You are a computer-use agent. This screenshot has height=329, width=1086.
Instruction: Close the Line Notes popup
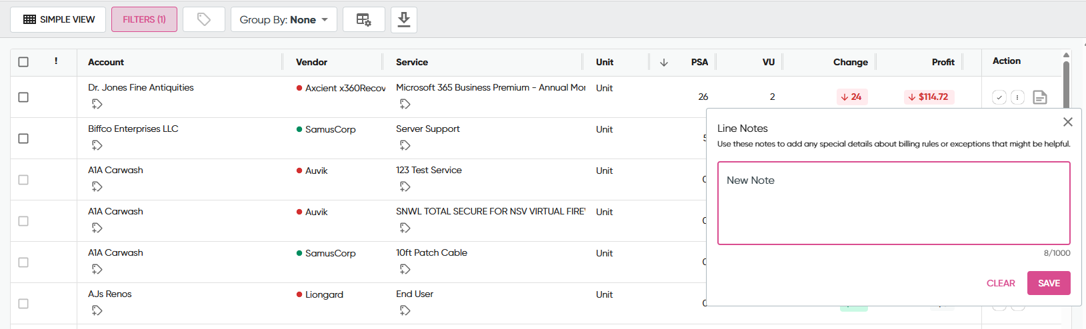[1067, 122]
